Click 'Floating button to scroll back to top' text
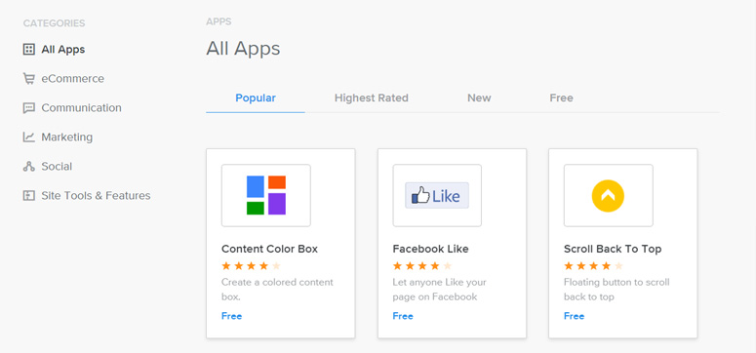Viewport: 756px width, 353px height. click(x=617, y=290)
